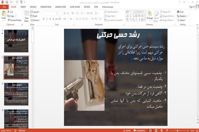Image resolution: width=199 pixels, height=132 pixels.
Task: Open the Text Direction dropdown
Action: [111, 12]
